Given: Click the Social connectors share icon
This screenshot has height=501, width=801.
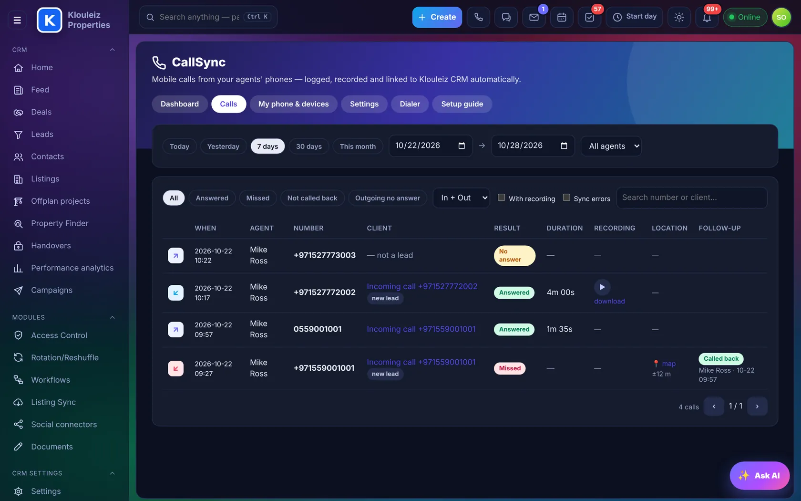Looking at the screenshot, I should click(x=18, y=425).
